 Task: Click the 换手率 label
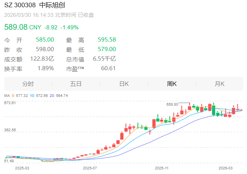(x=13, y=69)
